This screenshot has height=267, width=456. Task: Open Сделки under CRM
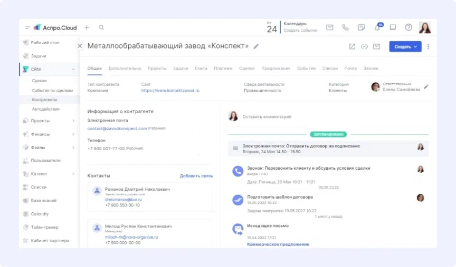39,81
